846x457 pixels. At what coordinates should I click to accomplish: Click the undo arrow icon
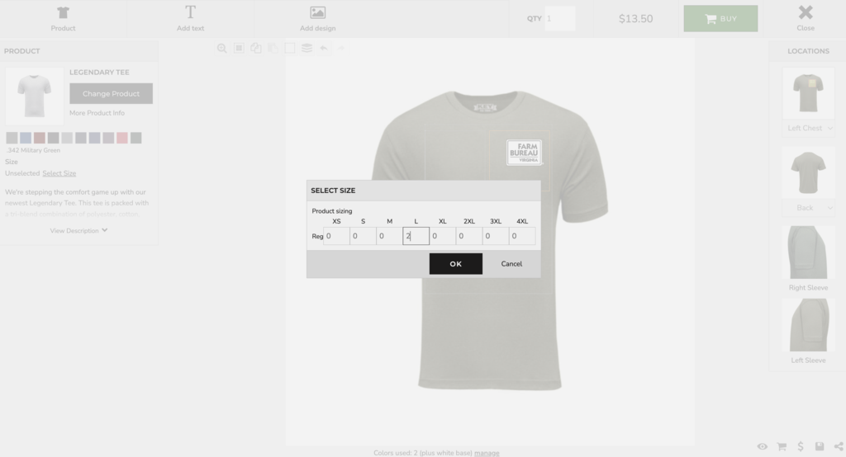pos(324,49)
